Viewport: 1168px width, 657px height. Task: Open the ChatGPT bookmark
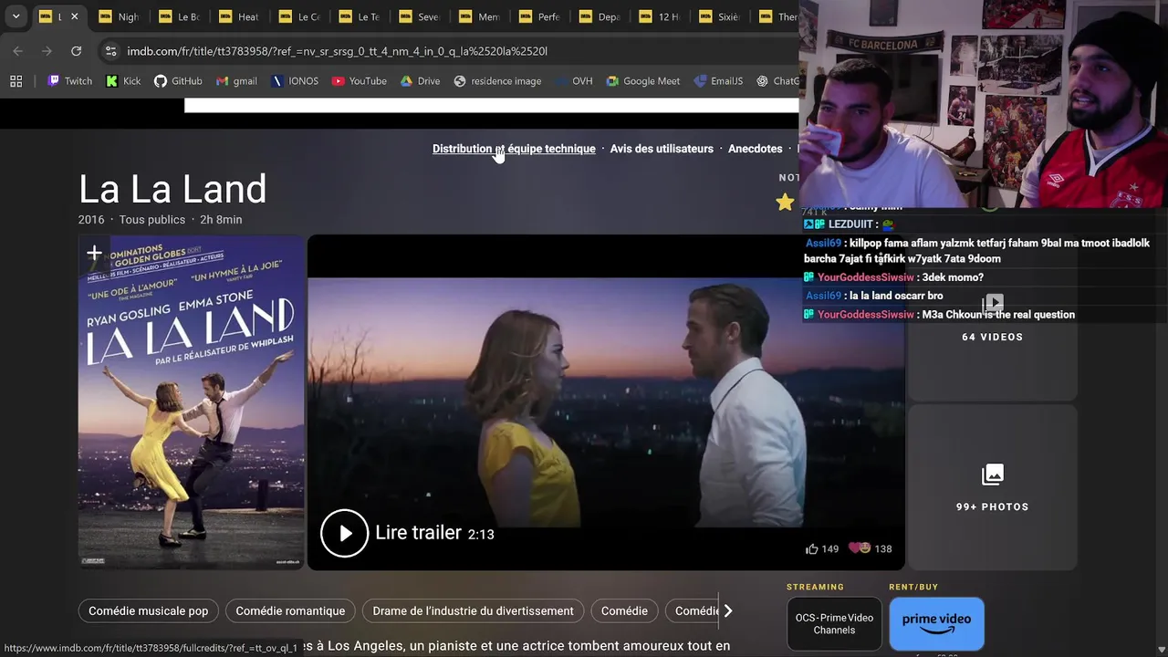point(777,81)
